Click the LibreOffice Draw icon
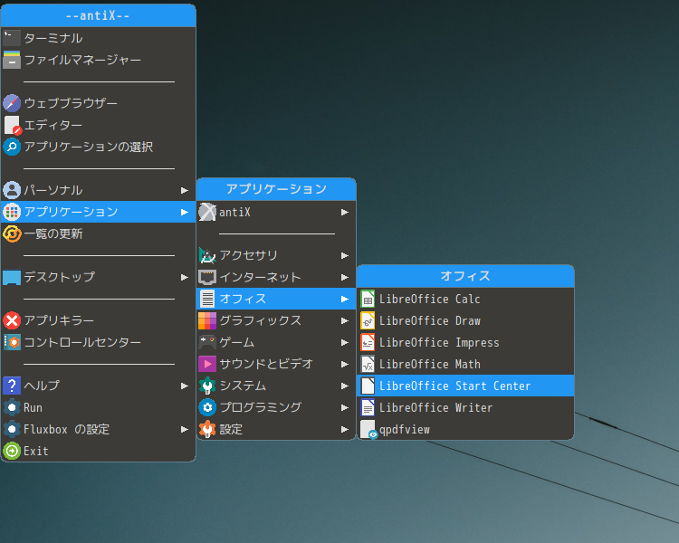679x543 pixels. [x=368, y=320]
